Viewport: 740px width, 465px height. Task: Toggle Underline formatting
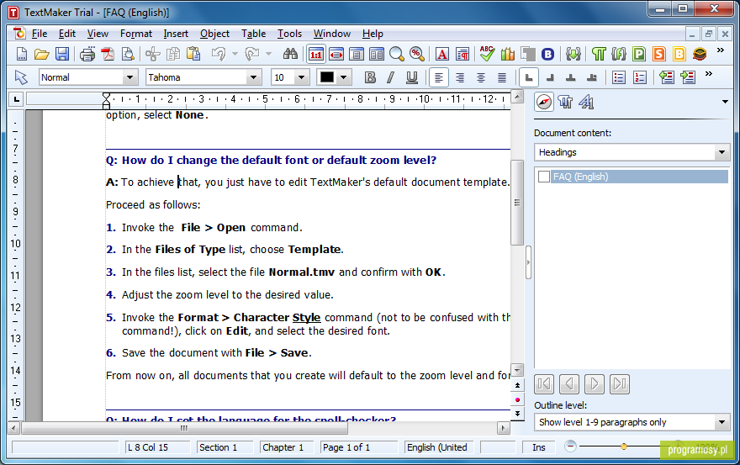[411, 77]
